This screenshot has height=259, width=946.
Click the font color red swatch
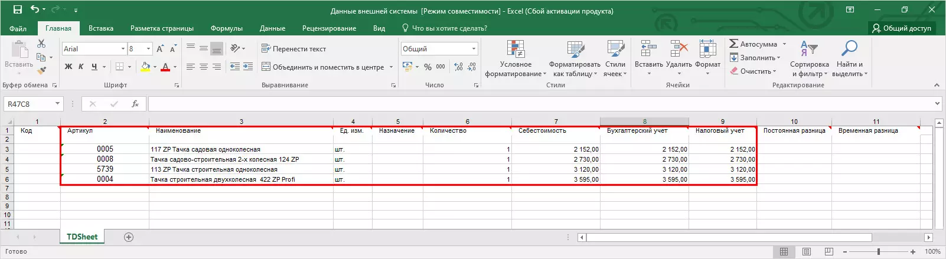coord(165,67)
